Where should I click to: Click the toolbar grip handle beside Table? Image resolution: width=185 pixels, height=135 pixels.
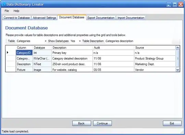(6, 41)
